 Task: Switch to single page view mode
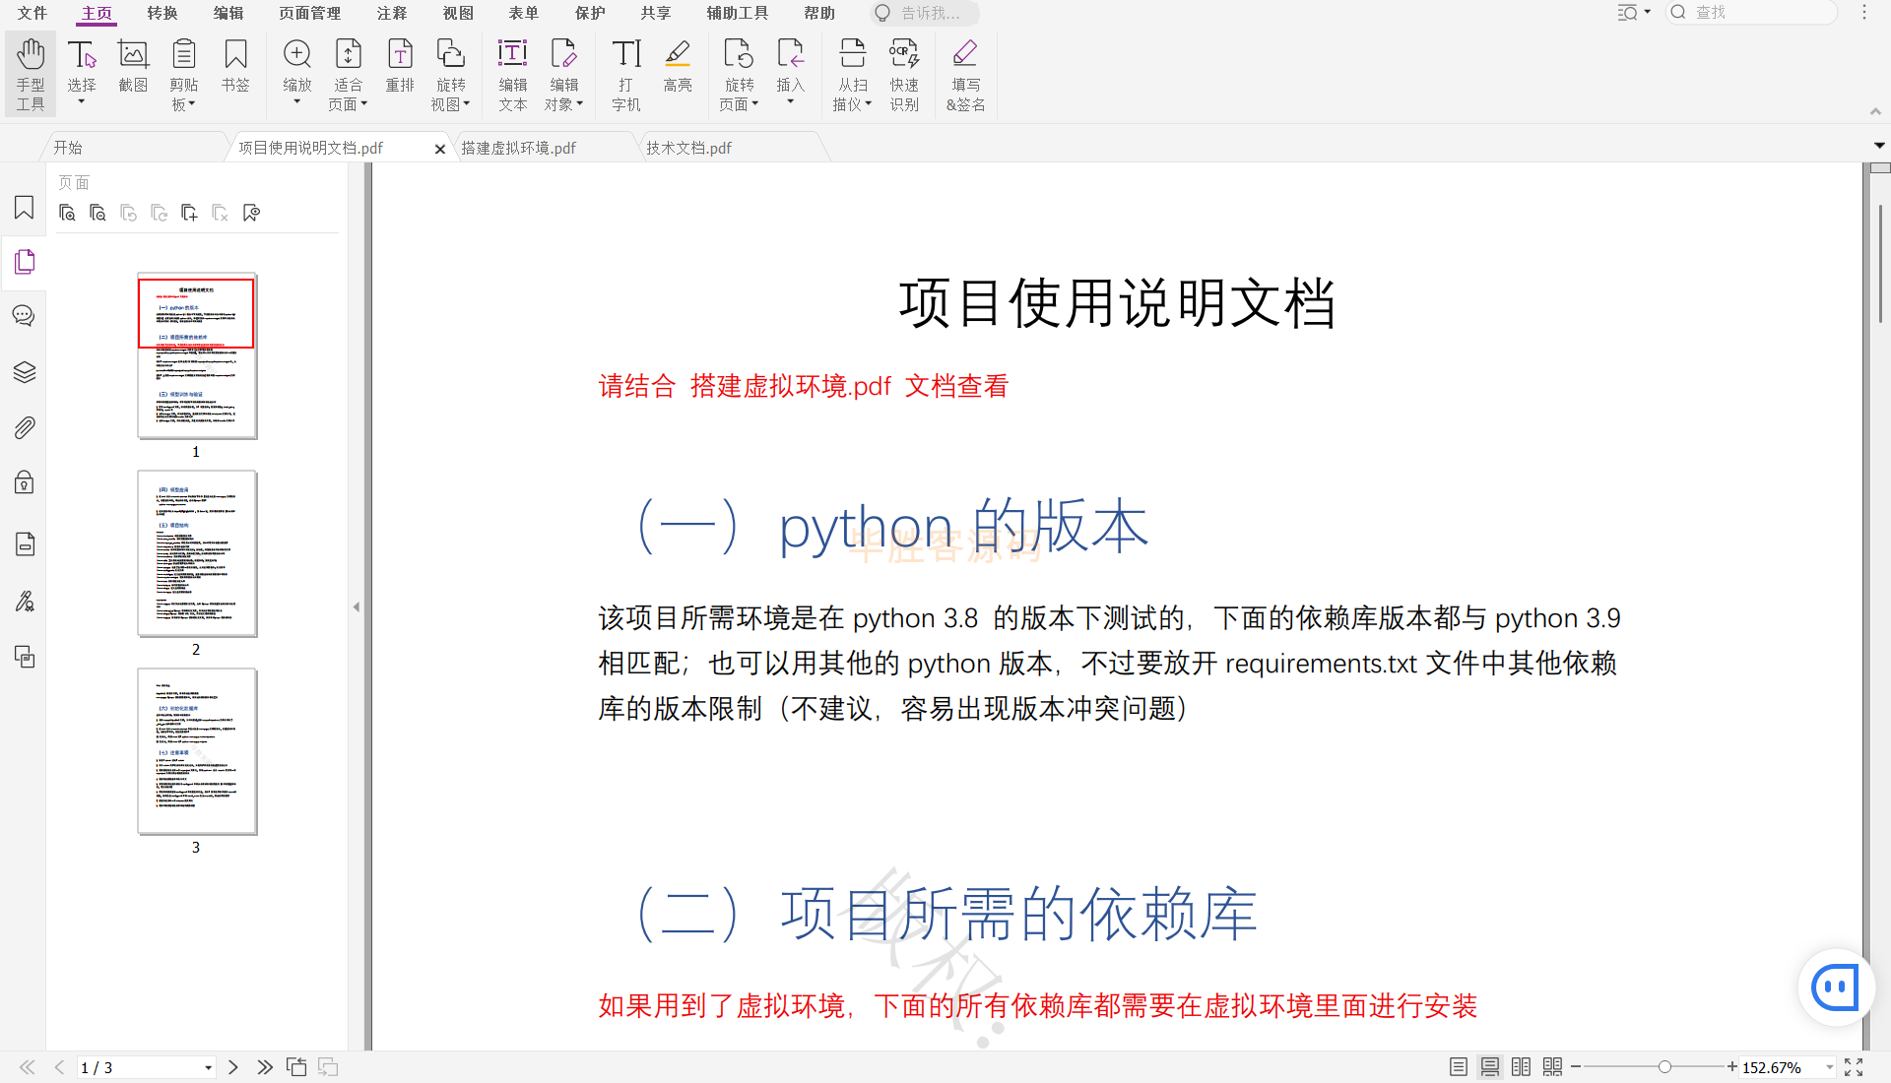(1459, 1067)
